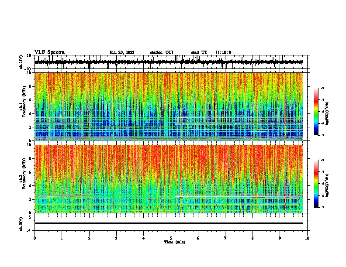The width and height of the screenshot is (346, 267).
Task: Click the '1' tick on time axis
Action: (x=62, y=238)
